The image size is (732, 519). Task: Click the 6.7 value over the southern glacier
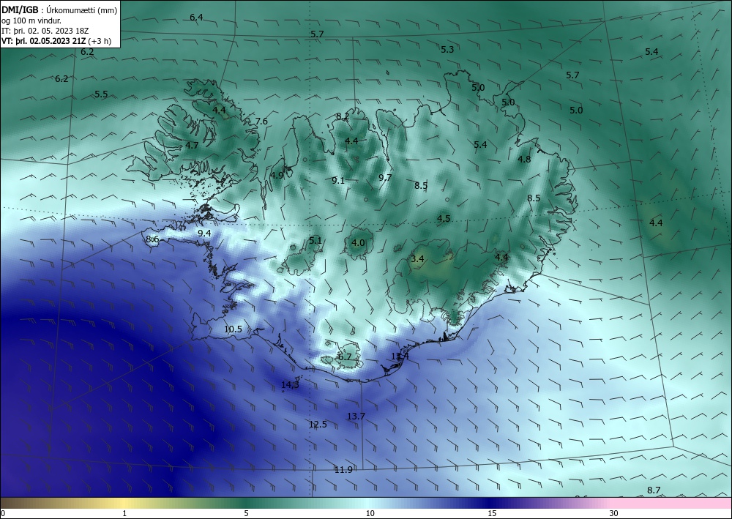[x=345, y=357]
